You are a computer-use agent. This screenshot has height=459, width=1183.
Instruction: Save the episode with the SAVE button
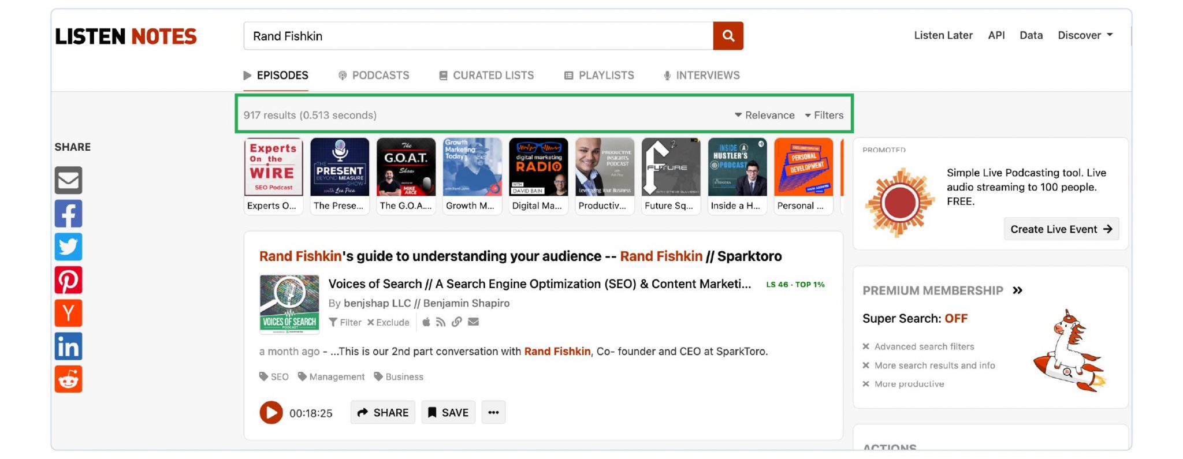click(x=448, y=413)
